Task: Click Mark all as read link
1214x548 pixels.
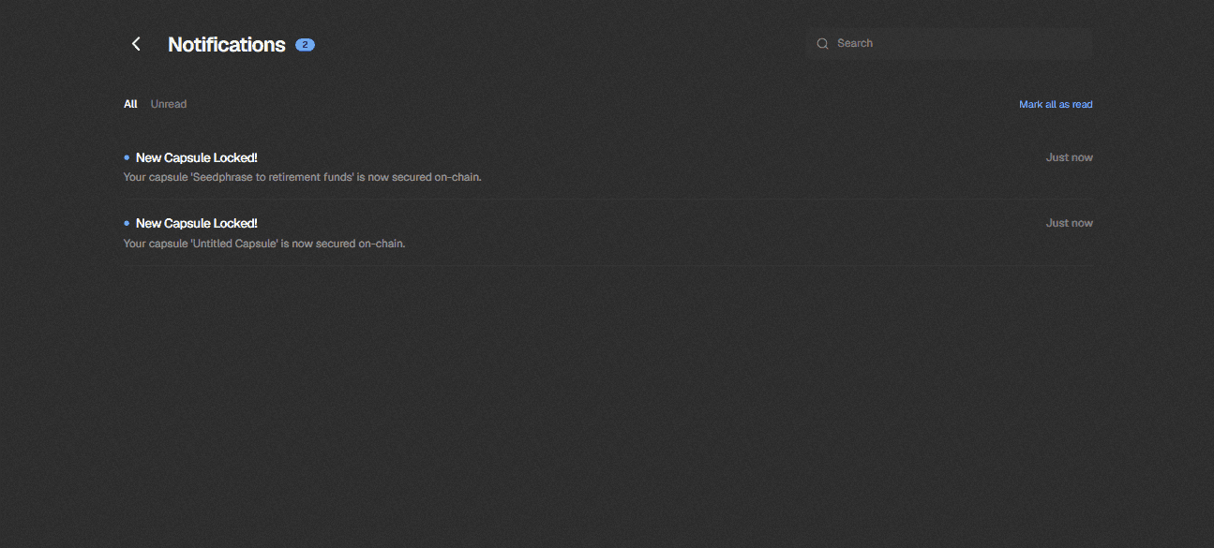Action: 1056,104
